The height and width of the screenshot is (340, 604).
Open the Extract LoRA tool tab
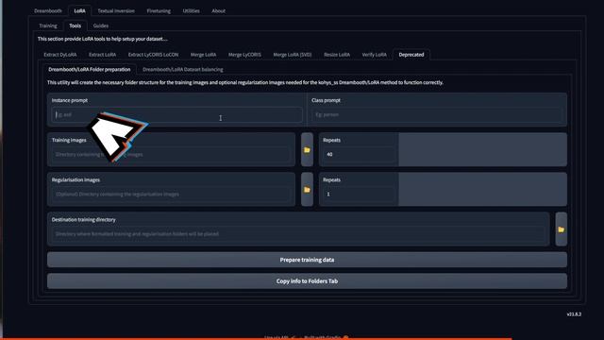pyautogui.click(x=102, y=55)
